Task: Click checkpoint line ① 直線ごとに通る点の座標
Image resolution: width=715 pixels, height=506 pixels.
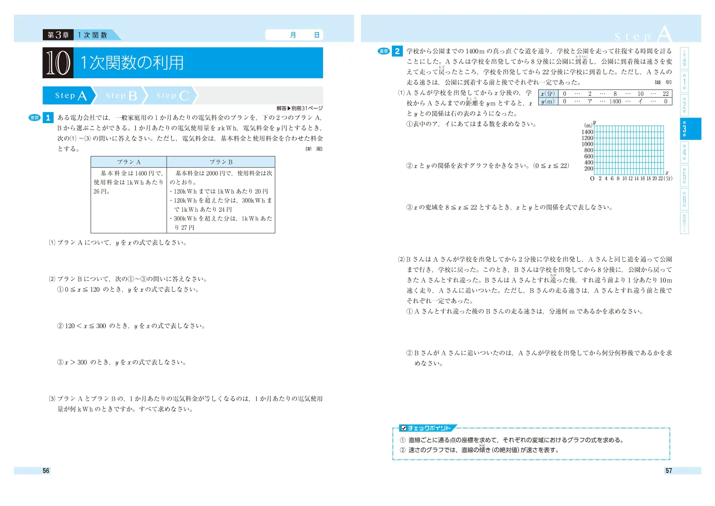Action: (x=512, y=440)
